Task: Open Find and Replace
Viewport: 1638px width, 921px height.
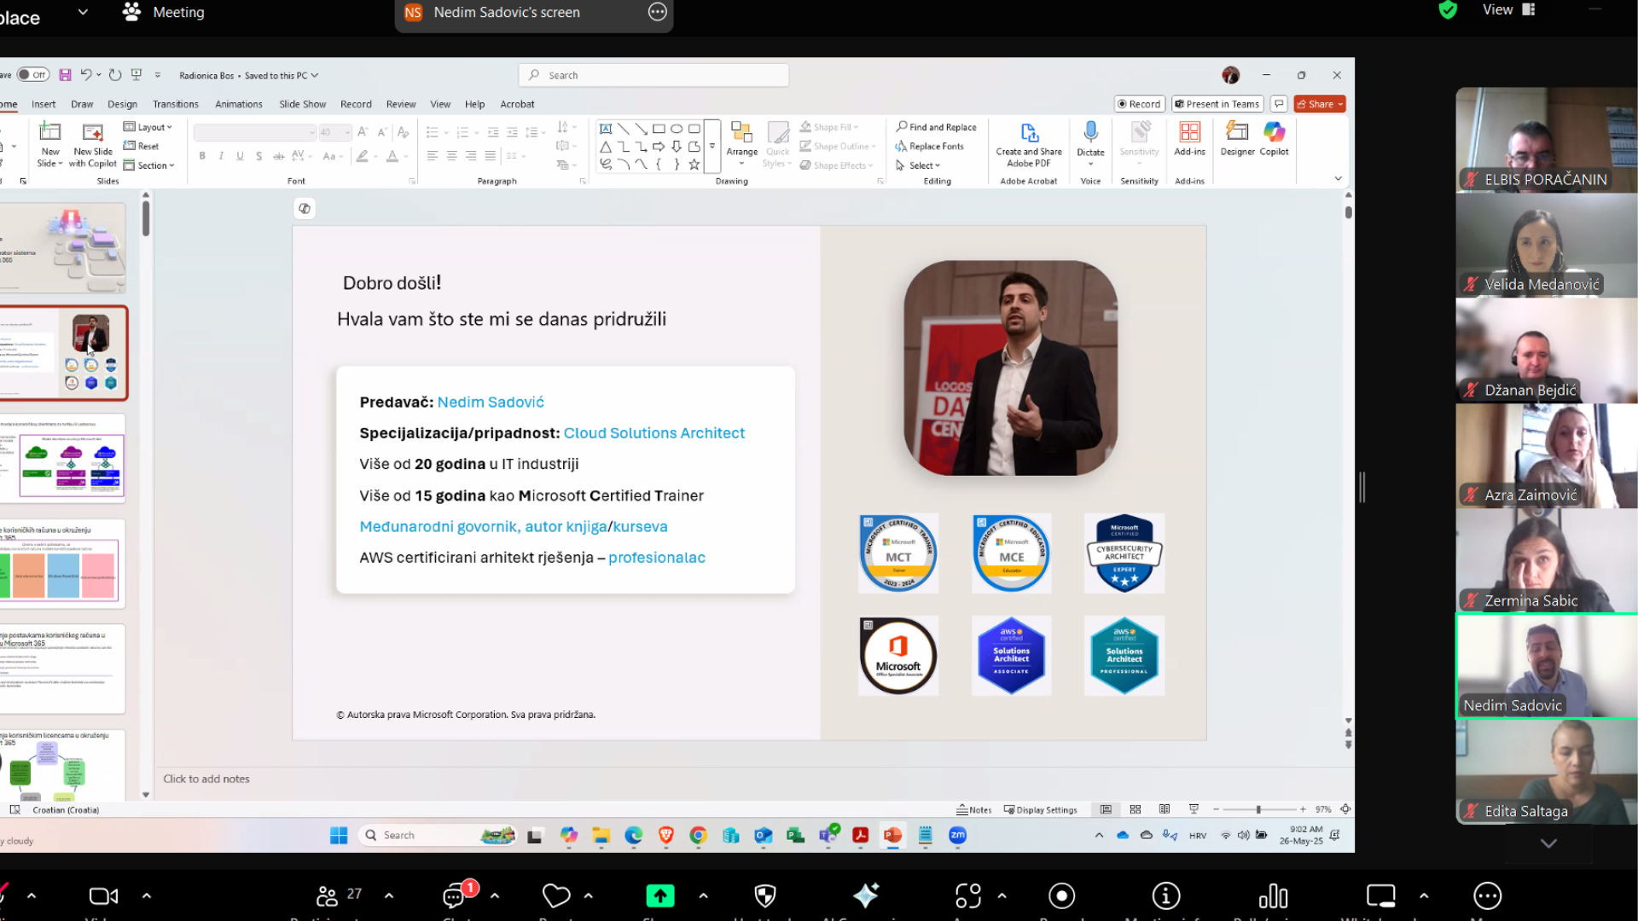Action: point(936,127)
